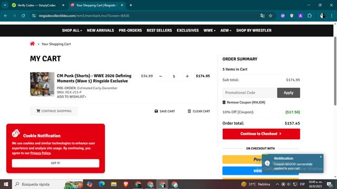Open a new browser tab
Viewport: 337px width, 189px height.
[131, 5]
